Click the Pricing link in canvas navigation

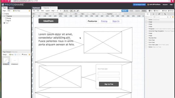click(104, 21)
